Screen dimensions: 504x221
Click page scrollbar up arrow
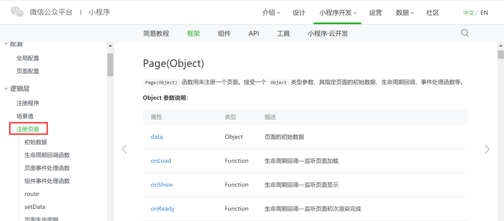coord(500,46)
